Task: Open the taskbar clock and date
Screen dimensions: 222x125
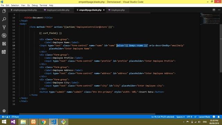Action: (214, 122)
